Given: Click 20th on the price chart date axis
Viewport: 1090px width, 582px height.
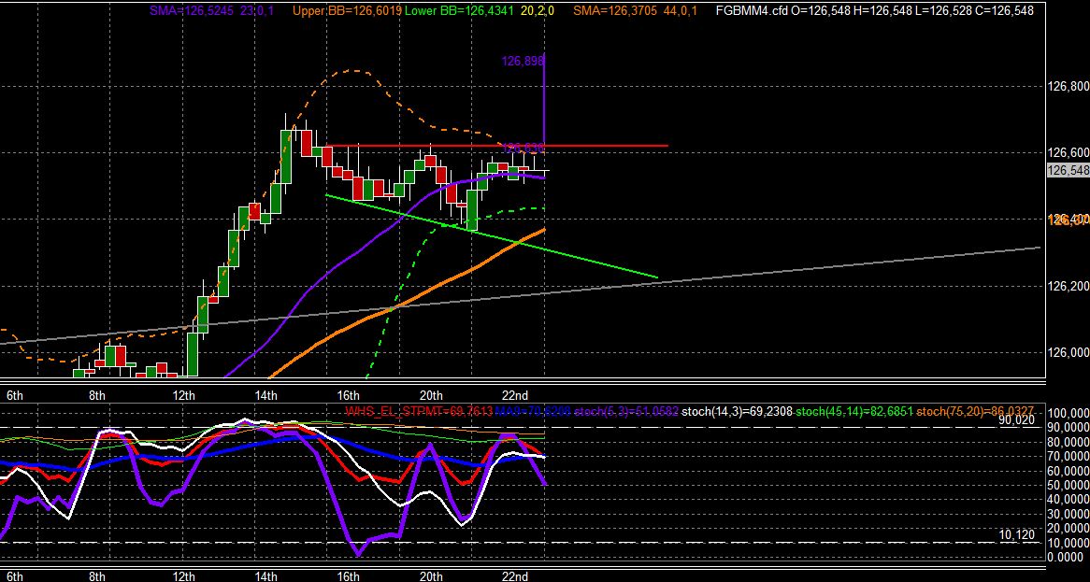Looking at the screenshot, I should tap(431, 396).
